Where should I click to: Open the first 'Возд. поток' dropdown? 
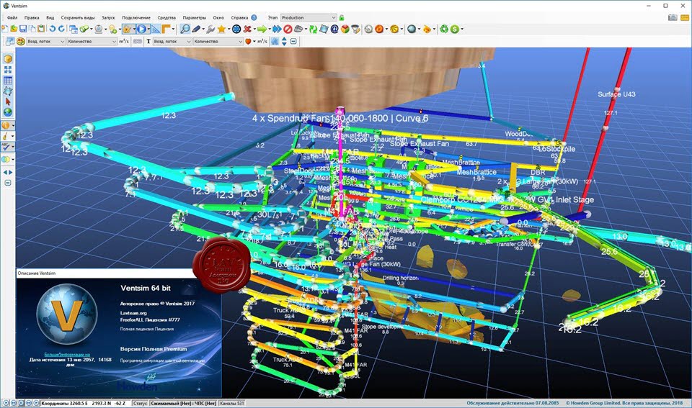[46, 42]
